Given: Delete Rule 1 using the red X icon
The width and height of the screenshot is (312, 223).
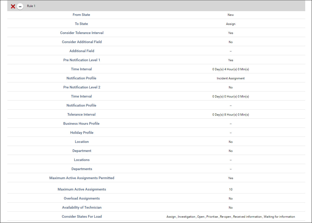Looking at the screenshot, I should click(13, 6).
